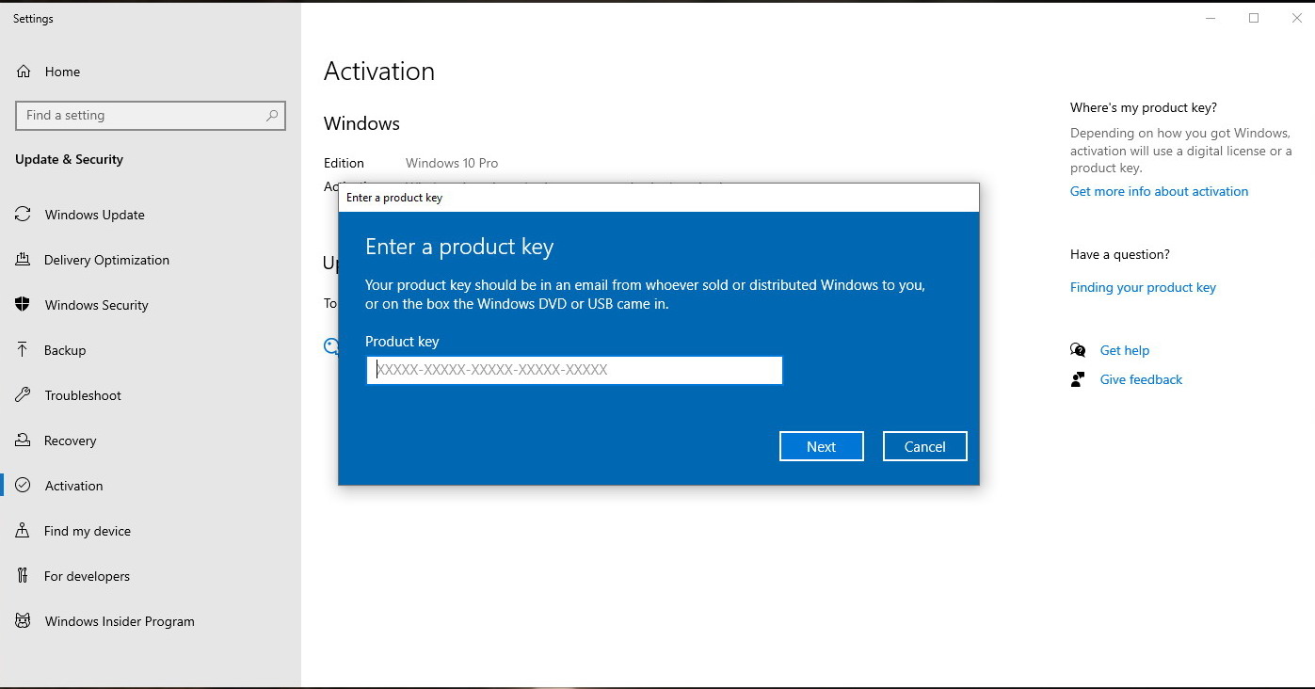Click the Have a question? heading
The image size is (1315, 689).
tap(1120, 254)
